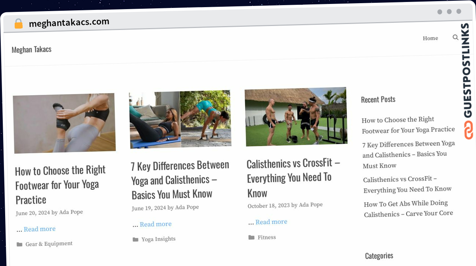Open the Calisthenics vs CrossFit post thumbnail
This screenshot has width=476, height=266.
click(296, 117)
